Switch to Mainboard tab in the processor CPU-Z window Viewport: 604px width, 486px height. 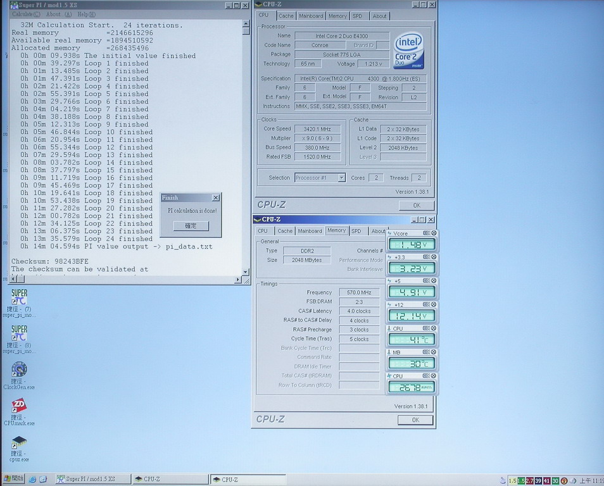click(x=311, y=16)
